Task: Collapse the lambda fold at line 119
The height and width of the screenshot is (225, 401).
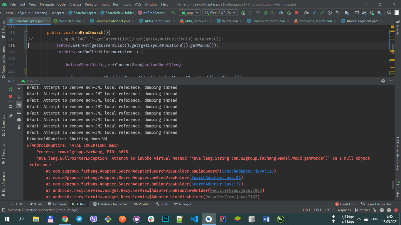Action: tap(26, 52)
